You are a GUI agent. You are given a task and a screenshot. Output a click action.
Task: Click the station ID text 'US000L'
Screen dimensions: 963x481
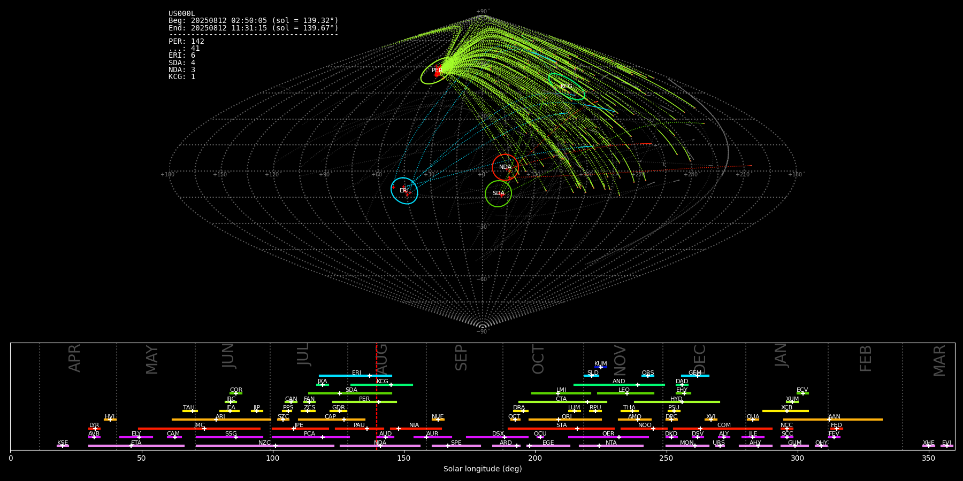(182, 14)
